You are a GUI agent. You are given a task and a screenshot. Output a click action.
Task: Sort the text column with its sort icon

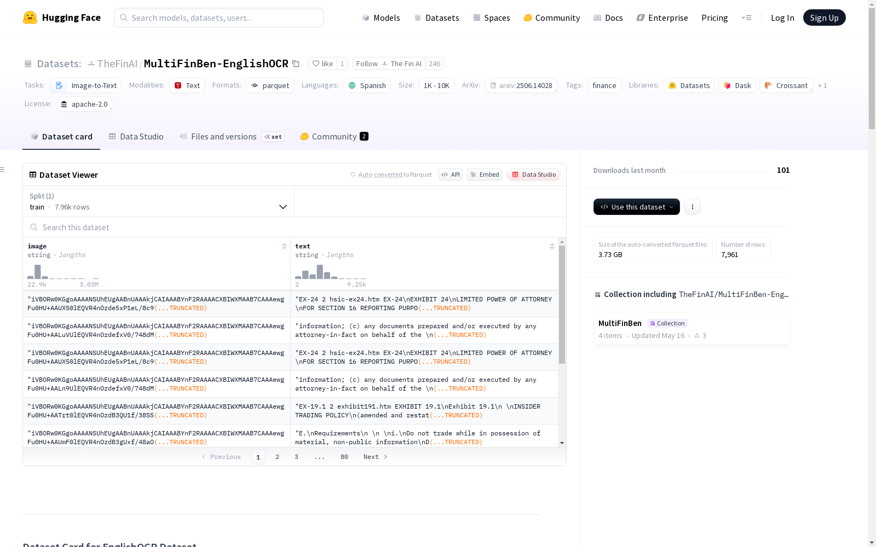(x=552, y=246)
